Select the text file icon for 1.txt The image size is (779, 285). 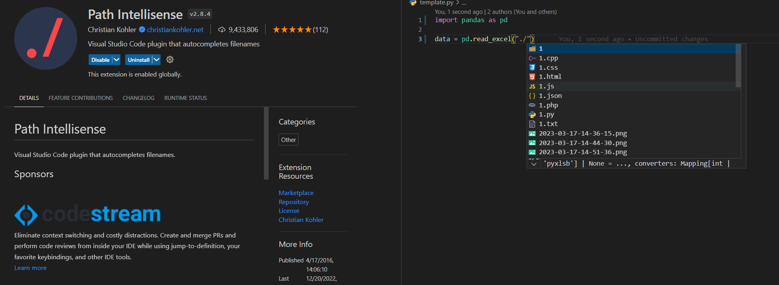[532, 124]
